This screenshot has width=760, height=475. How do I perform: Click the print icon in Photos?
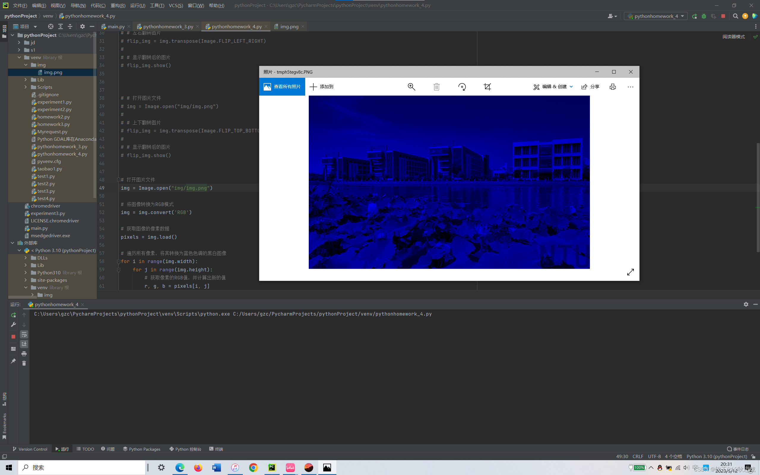click(612, 87)
